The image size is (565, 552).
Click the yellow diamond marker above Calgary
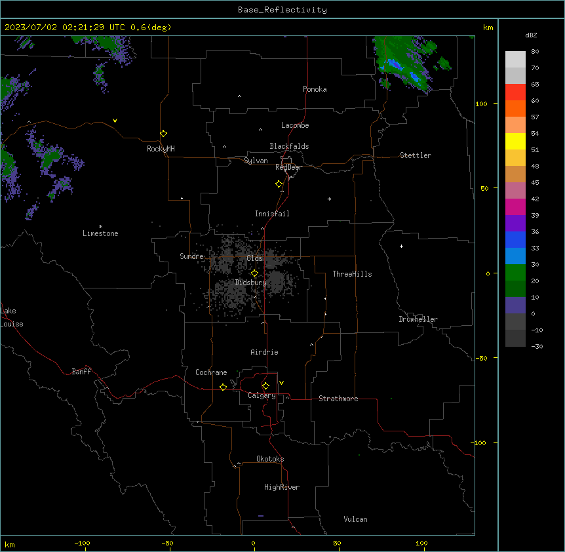tap(266, 386)
